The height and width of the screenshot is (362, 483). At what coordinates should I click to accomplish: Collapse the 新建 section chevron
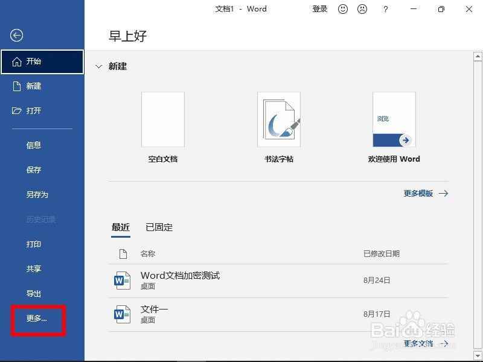[98, 66]
